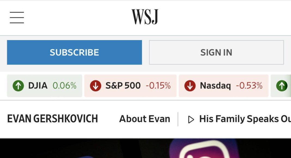
Task: Open the Nasdaq market ticker
Action: [x=223, y=86]
